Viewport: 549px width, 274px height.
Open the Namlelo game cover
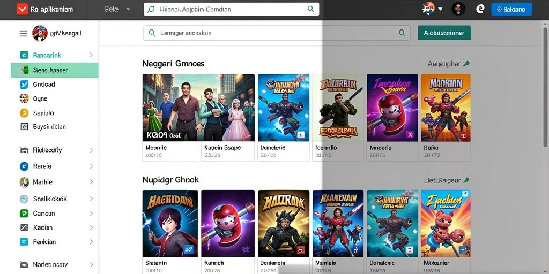[x=338, y=223]
